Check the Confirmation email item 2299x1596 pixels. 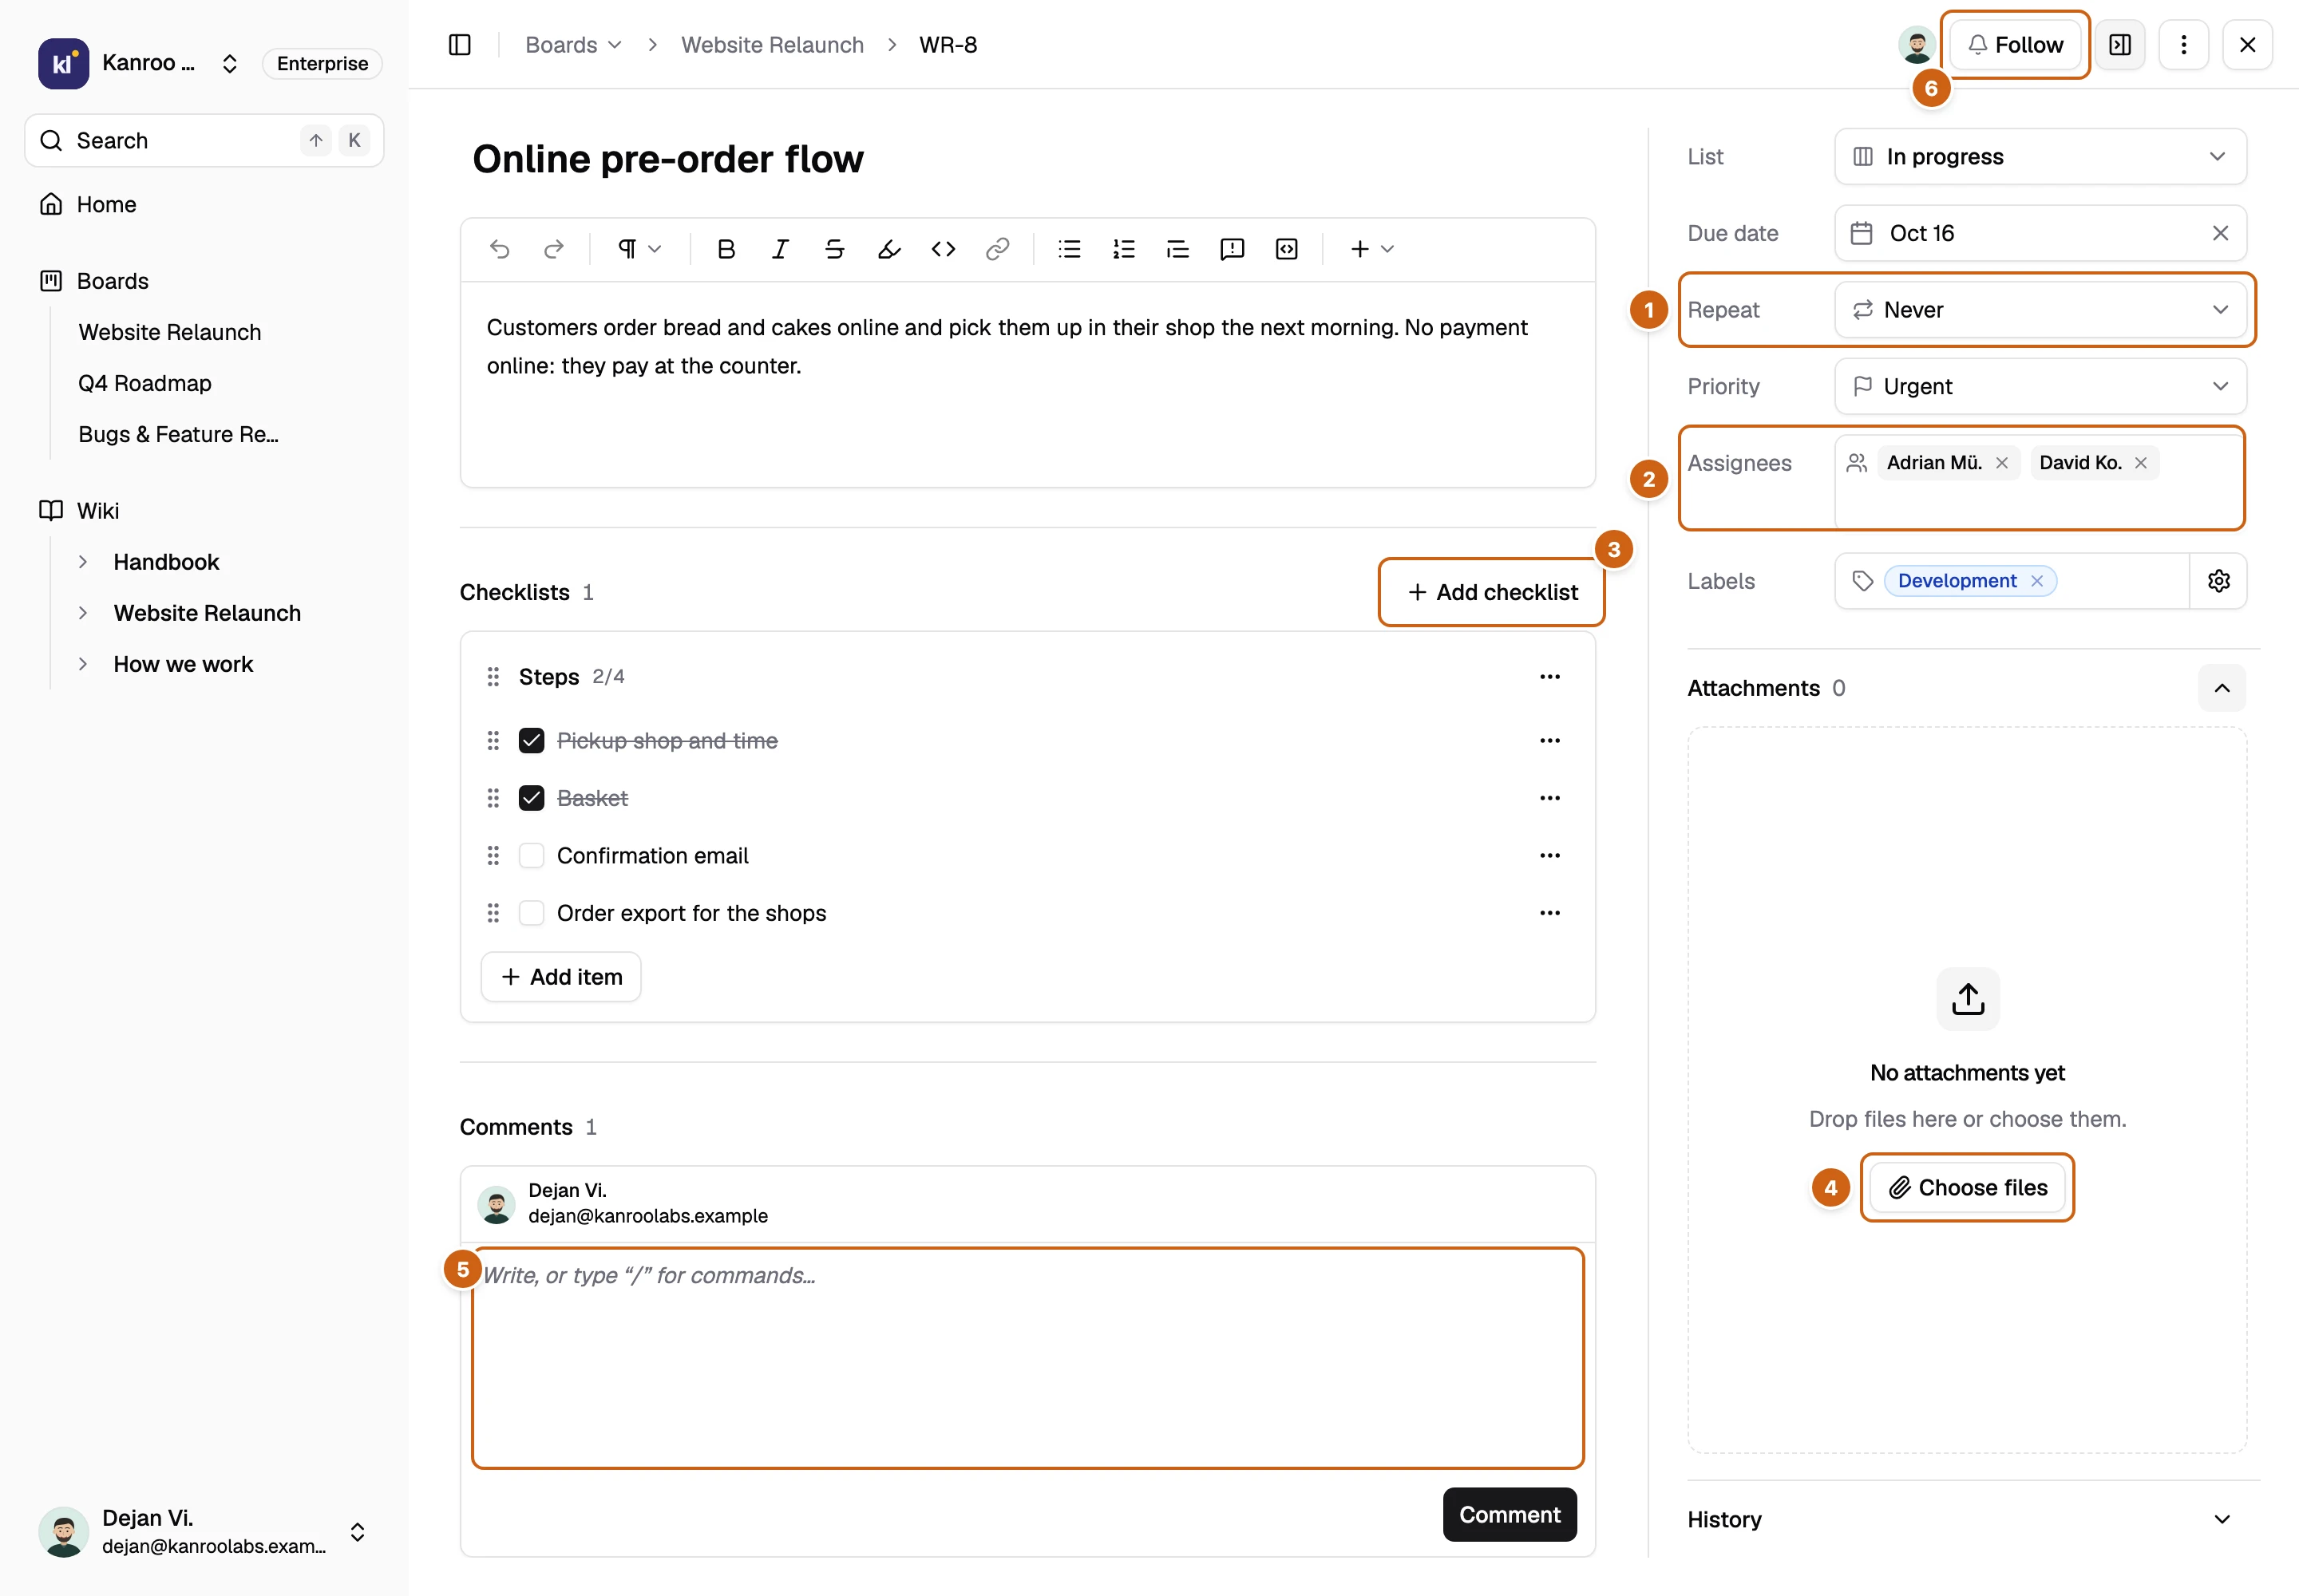531,856
